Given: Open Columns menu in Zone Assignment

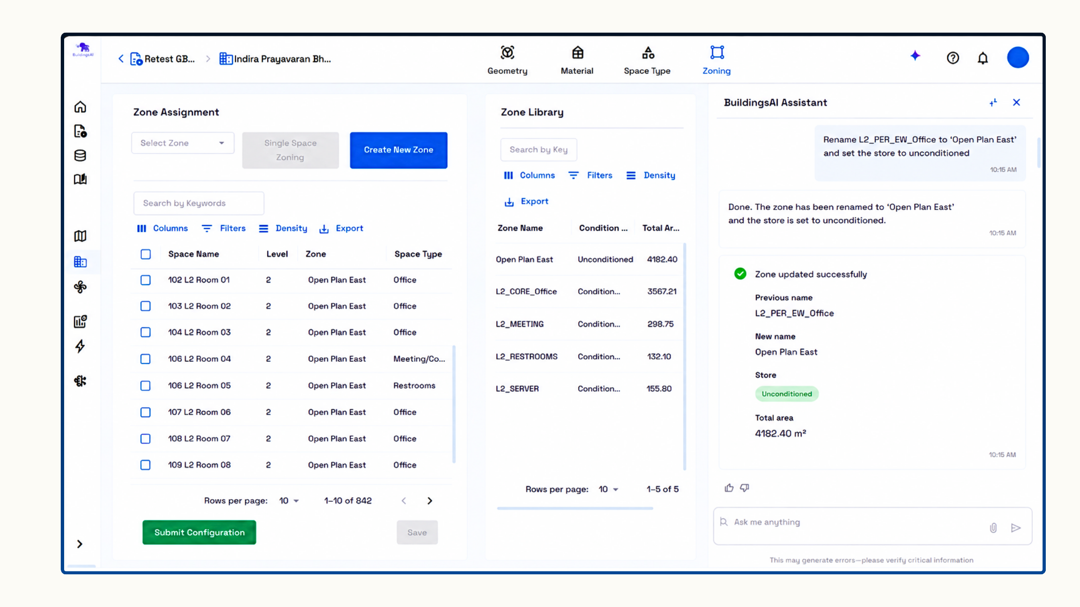Looking at the screenshot, I should (162, 228).
